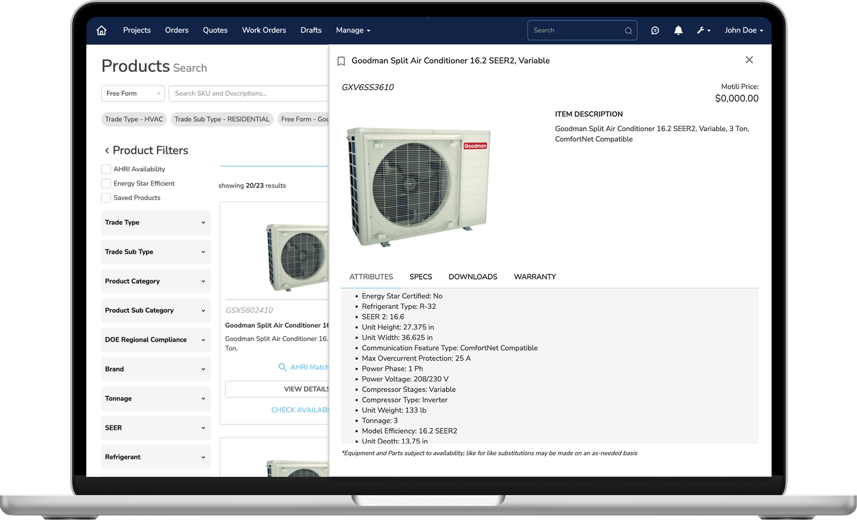Click 'Compressor Type: Inverter' attribute
Viewport: 857px width, 520px height.
click(404, 400)
